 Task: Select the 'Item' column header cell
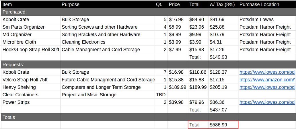[x=31, y=4]
